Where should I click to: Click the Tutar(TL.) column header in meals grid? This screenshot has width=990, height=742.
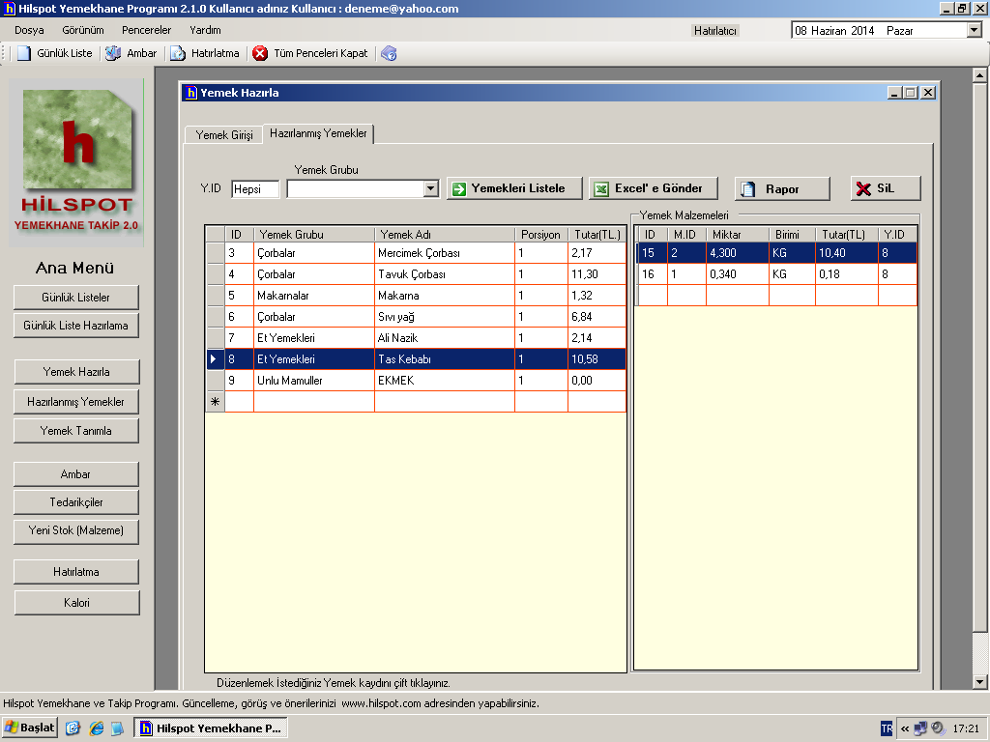597,235
